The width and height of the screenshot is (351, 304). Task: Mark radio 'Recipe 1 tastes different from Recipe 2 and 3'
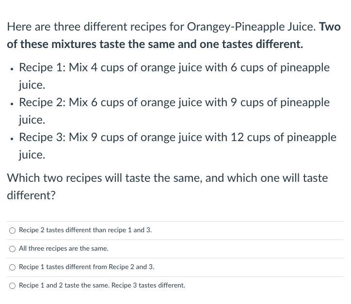[x=12, y=267]
